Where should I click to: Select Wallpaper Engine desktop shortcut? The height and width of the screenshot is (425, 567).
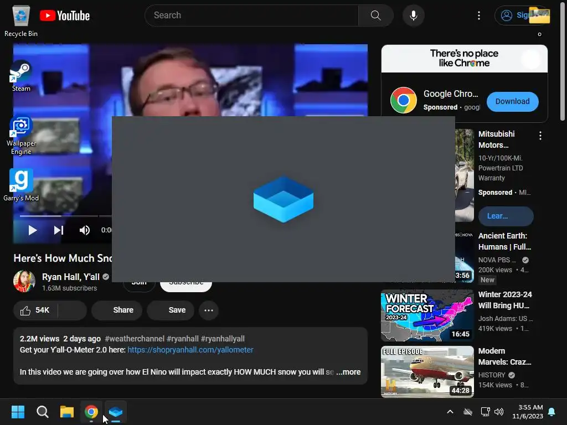point(21,136)
